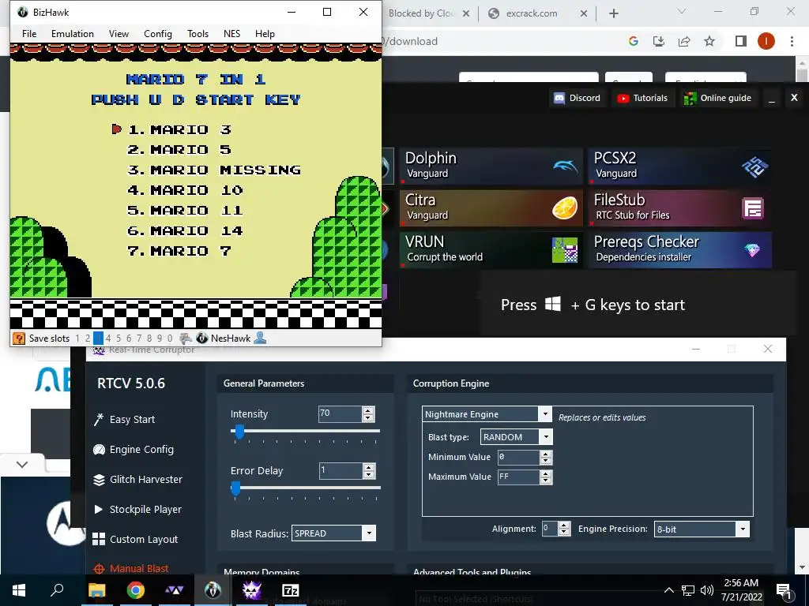Open Chrome three-dot menu
This screenshot has height=606, width=809.
point(792,41)
